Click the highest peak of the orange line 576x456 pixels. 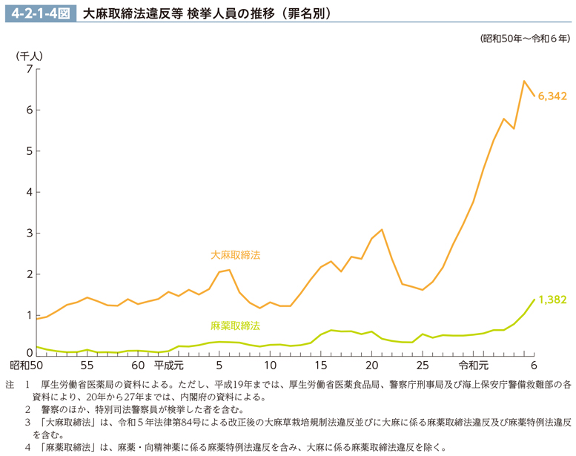[524, 81]
